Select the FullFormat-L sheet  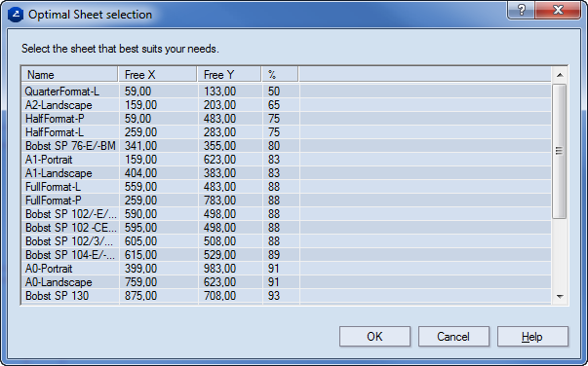(287, 187)
